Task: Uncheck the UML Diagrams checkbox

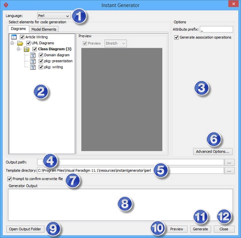Action: point(28,43)
